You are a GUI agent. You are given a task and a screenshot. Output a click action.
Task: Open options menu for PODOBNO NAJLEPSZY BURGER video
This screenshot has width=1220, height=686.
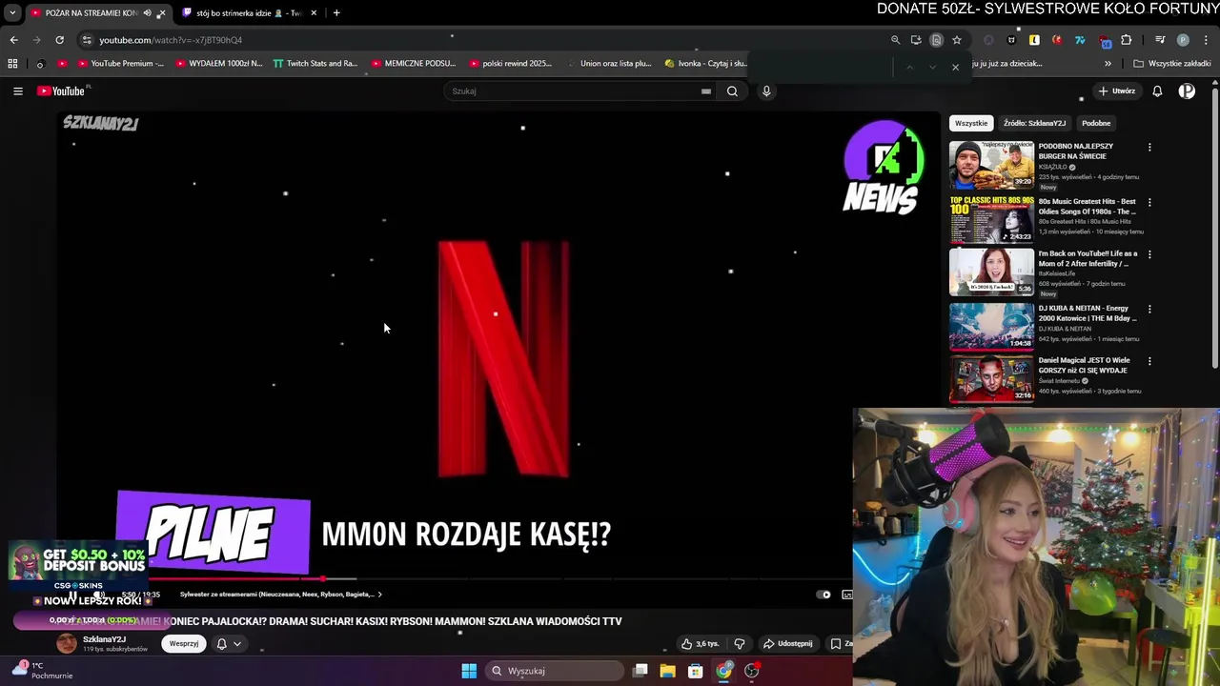click(1149, 148)
